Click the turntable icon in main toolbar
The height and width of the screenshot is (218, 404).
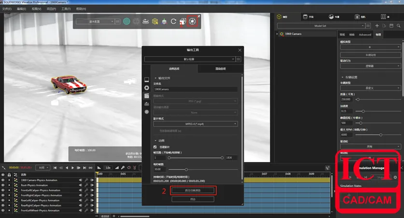[x=146, y=22]
